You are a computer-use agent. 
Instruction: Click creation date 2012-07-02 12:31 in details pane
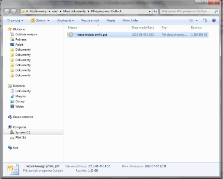155,166
